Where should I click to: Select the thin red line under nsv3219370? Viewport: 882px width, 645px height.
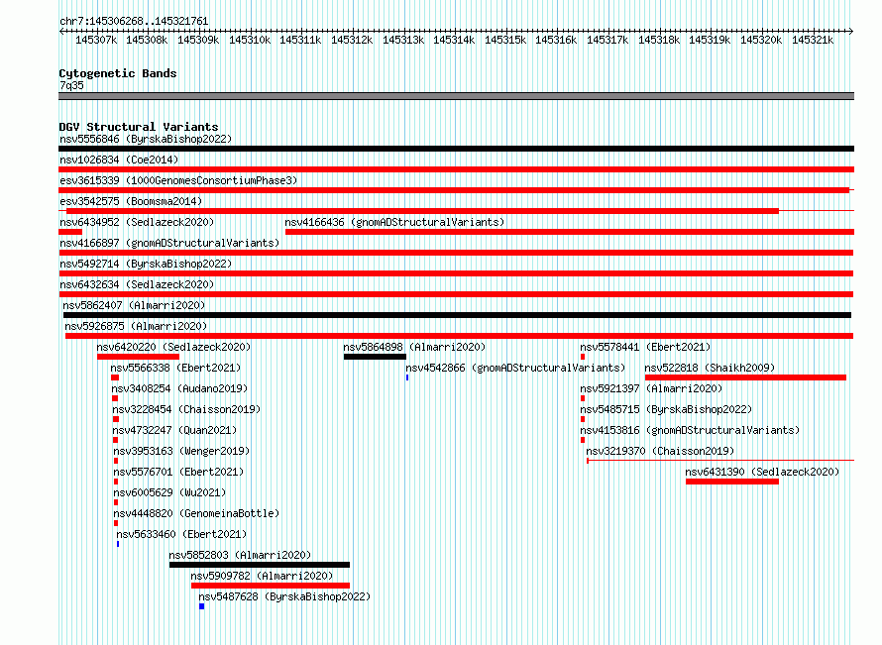[720, 461]
